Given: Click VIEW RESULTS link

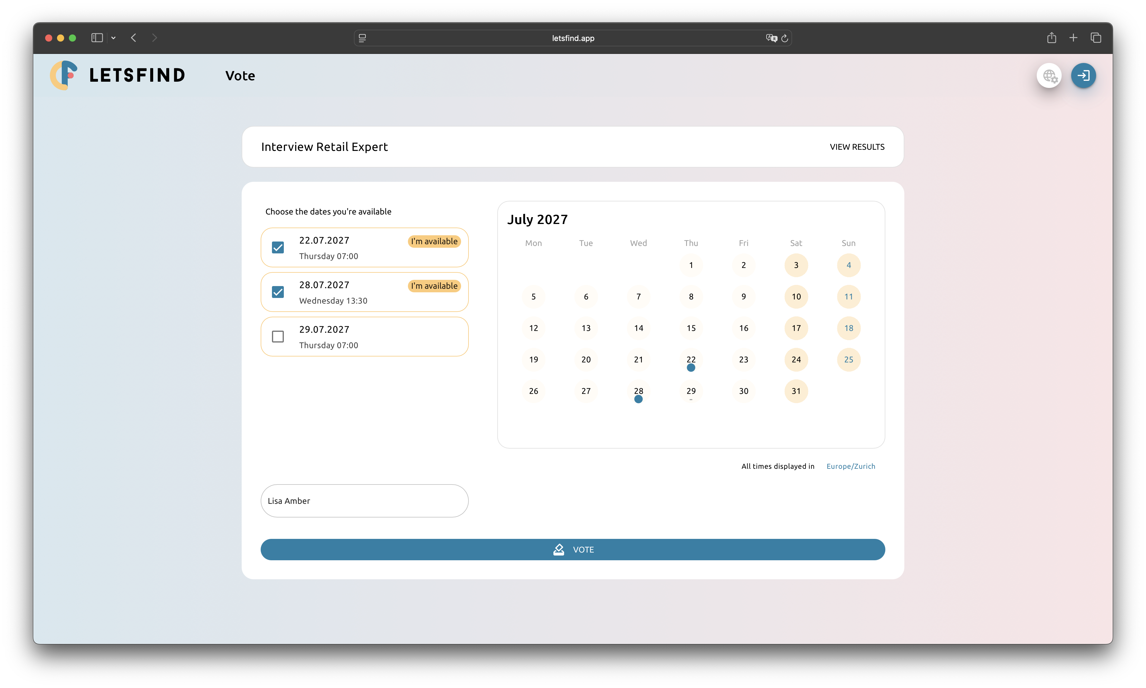Looking at the screenshot, I should pyautogui.click(x=857, y=147).
